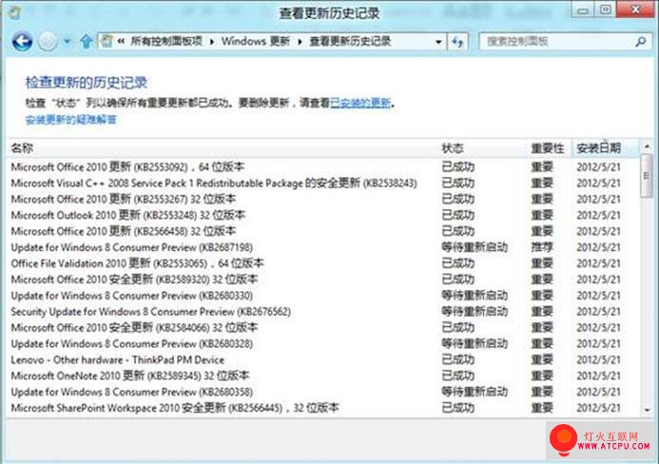This screenshot has height=464, width=659.
Task: Open the 已安装的更新 link
Action: point(360,103)
